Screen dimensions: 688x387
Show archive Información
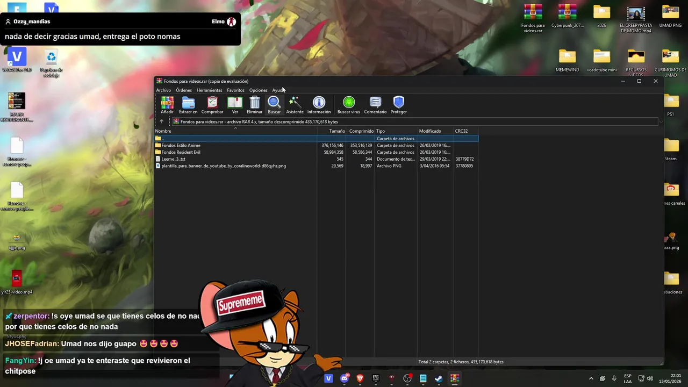tap(319, 105)
